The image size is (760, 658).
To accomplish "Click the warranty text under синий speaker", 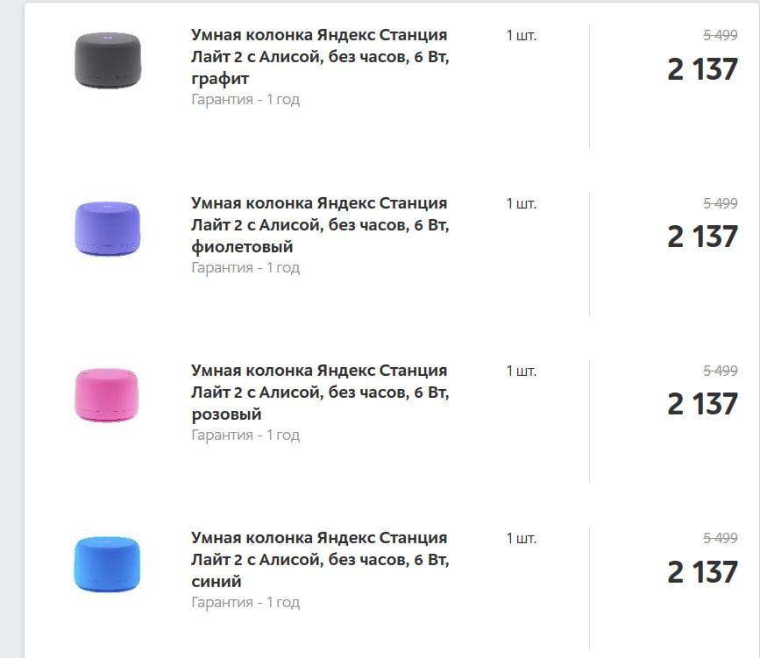I will click(245, 603).
